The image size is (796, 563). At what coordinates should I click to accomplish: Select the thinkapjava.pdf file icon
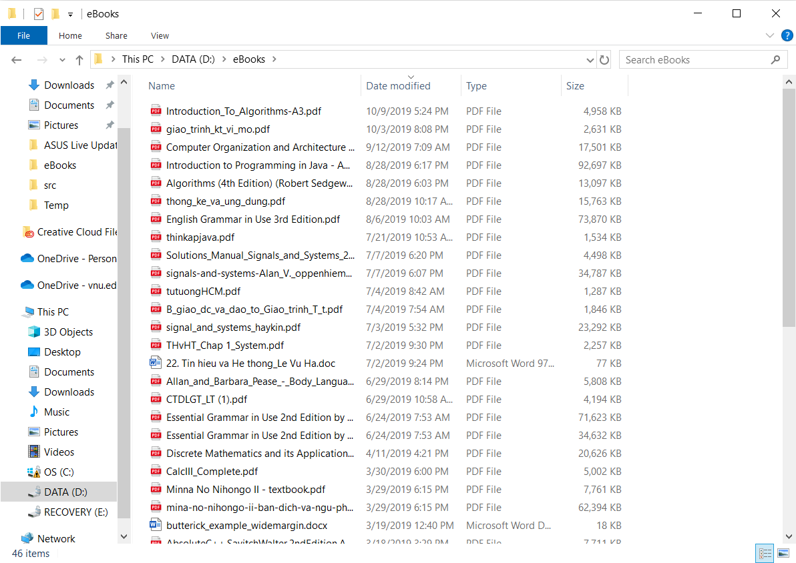(156, 237)
